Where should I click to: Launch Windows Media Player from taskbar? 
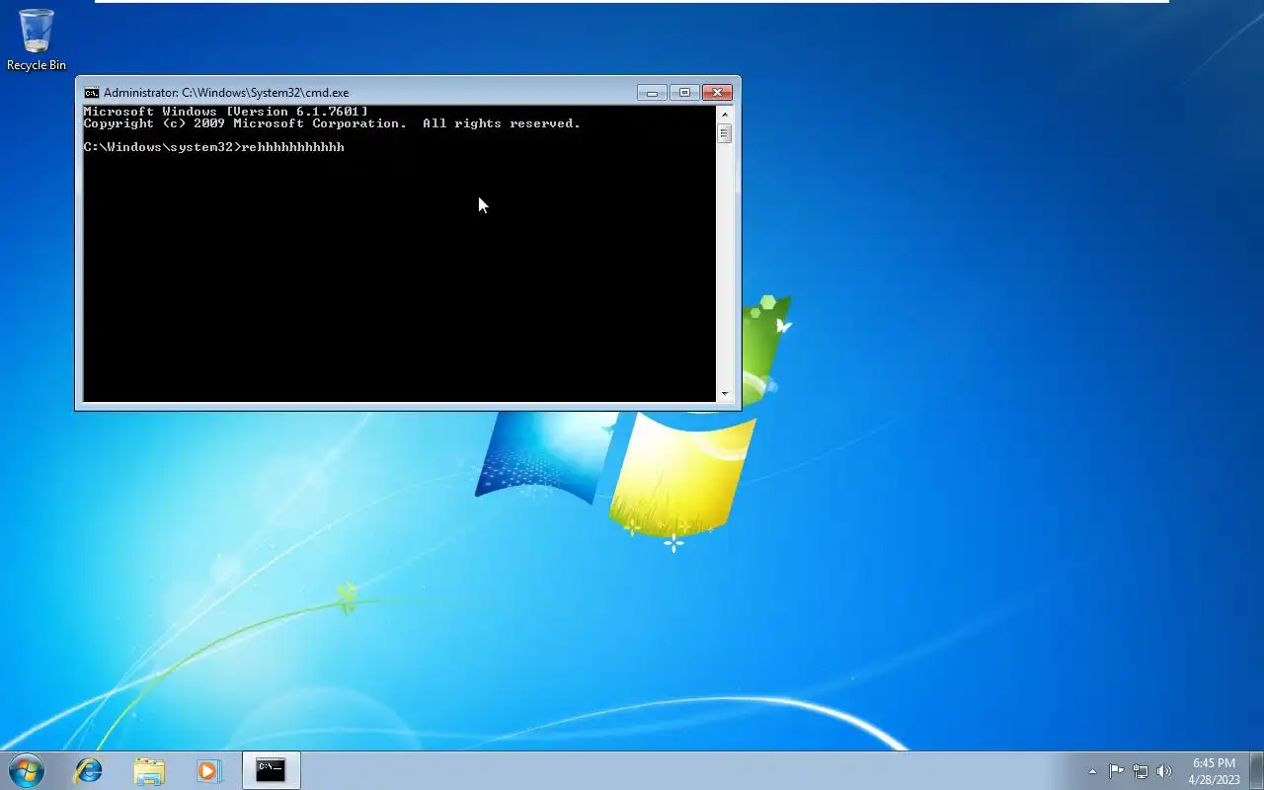[208, 770]
